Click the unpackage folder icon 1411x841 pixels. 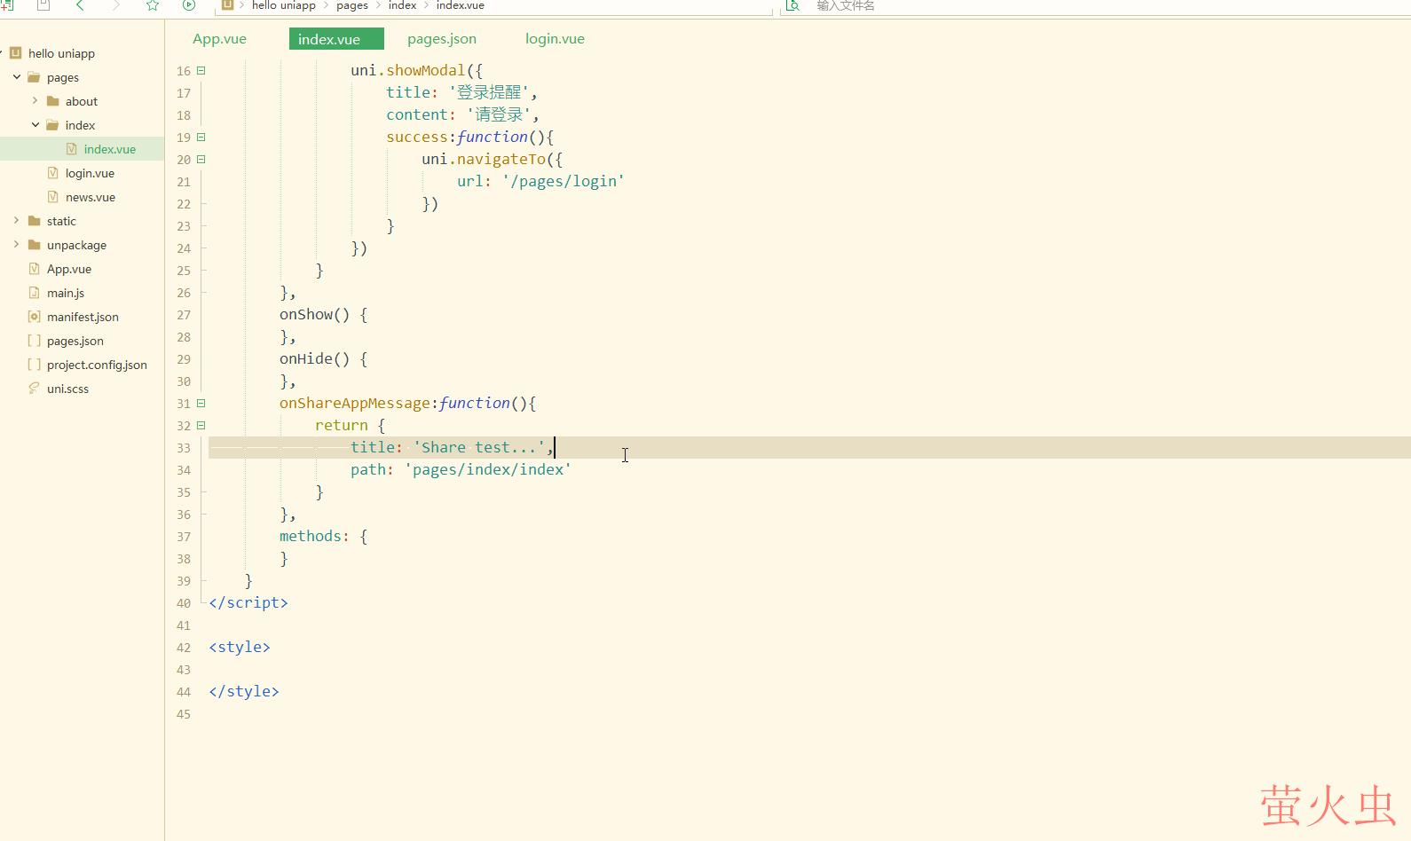tap(34, 245)
